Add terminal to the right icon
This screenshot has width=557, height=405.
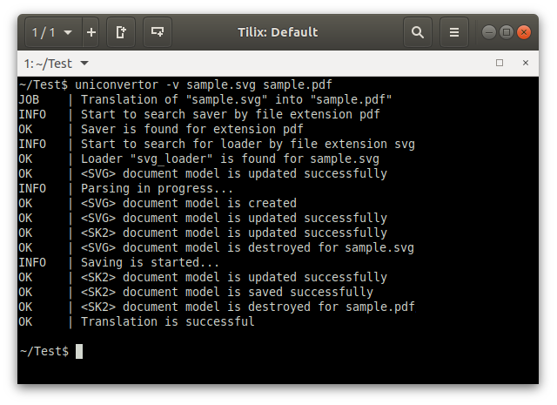point(121,32)
